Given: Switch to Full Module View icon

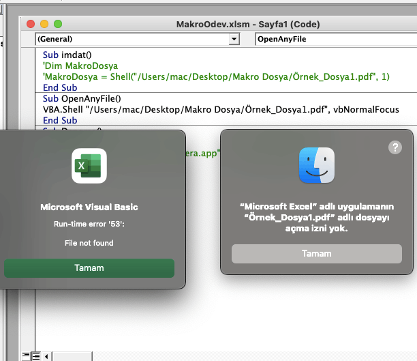Looking at the screenshot, I should (35, 356).
